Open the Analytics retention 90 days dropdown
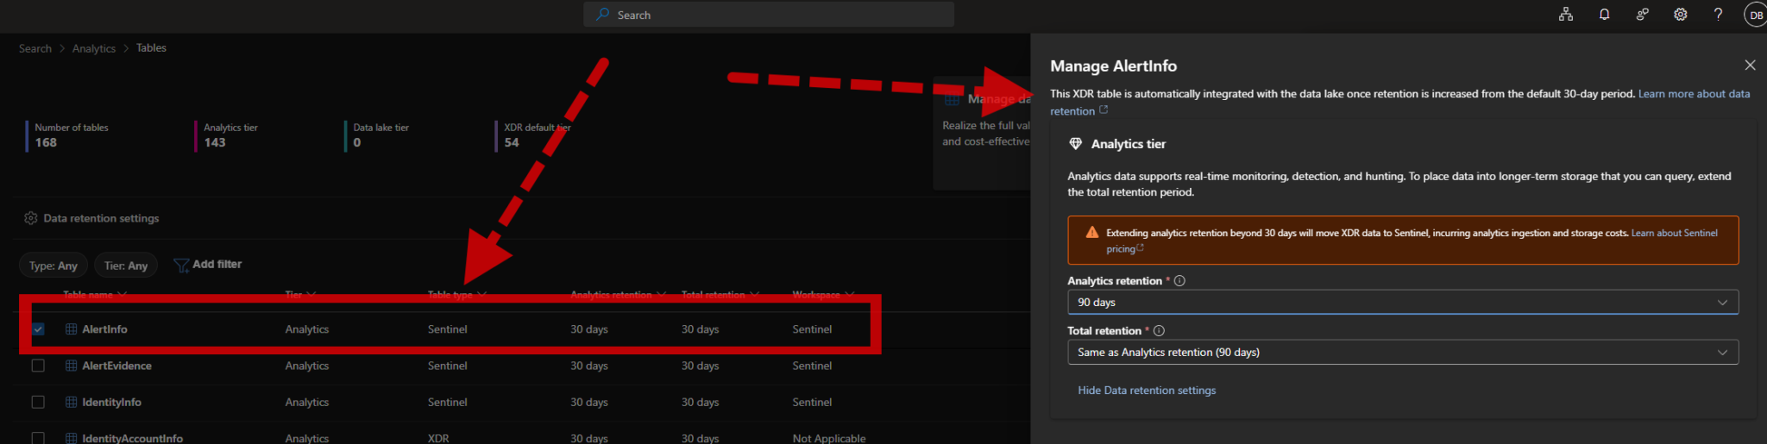 click(1402, 303)
